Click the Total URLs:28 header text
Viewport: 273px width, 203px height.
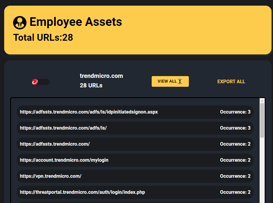(x=43, y=37)
